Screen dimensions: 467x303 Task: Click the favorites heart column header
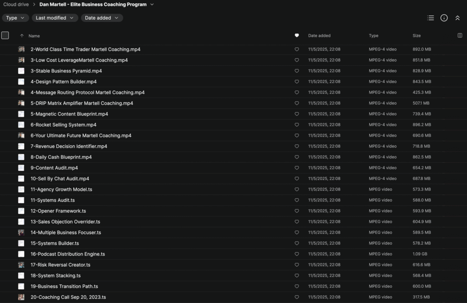[297, 36]
